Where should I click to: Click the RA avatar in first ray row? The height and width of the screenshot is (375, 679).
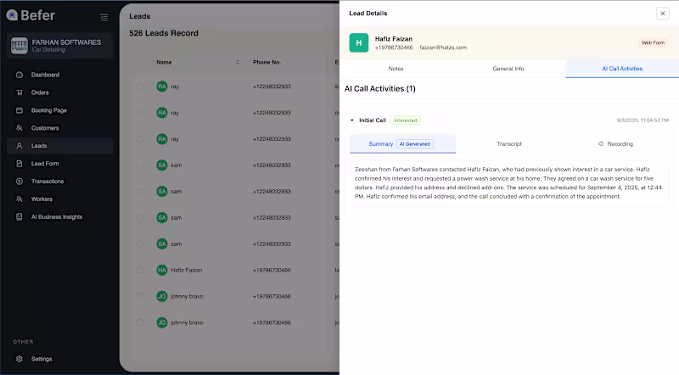click(162, 87)
